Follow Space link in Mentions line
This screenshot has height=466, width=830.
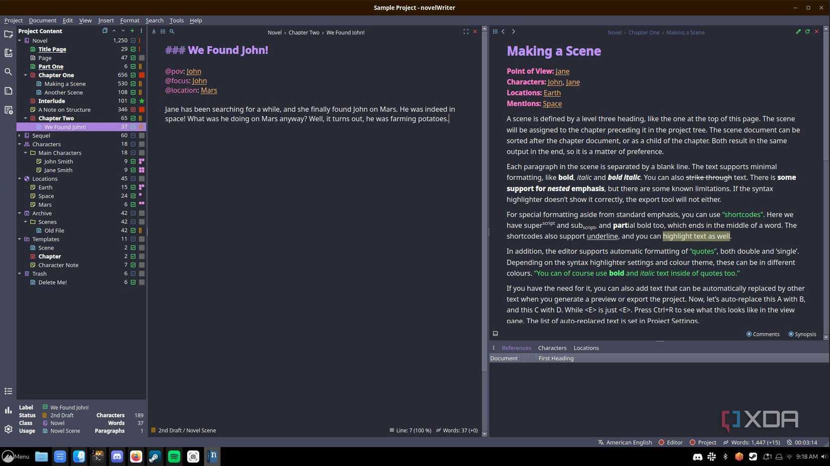[552, 104]
